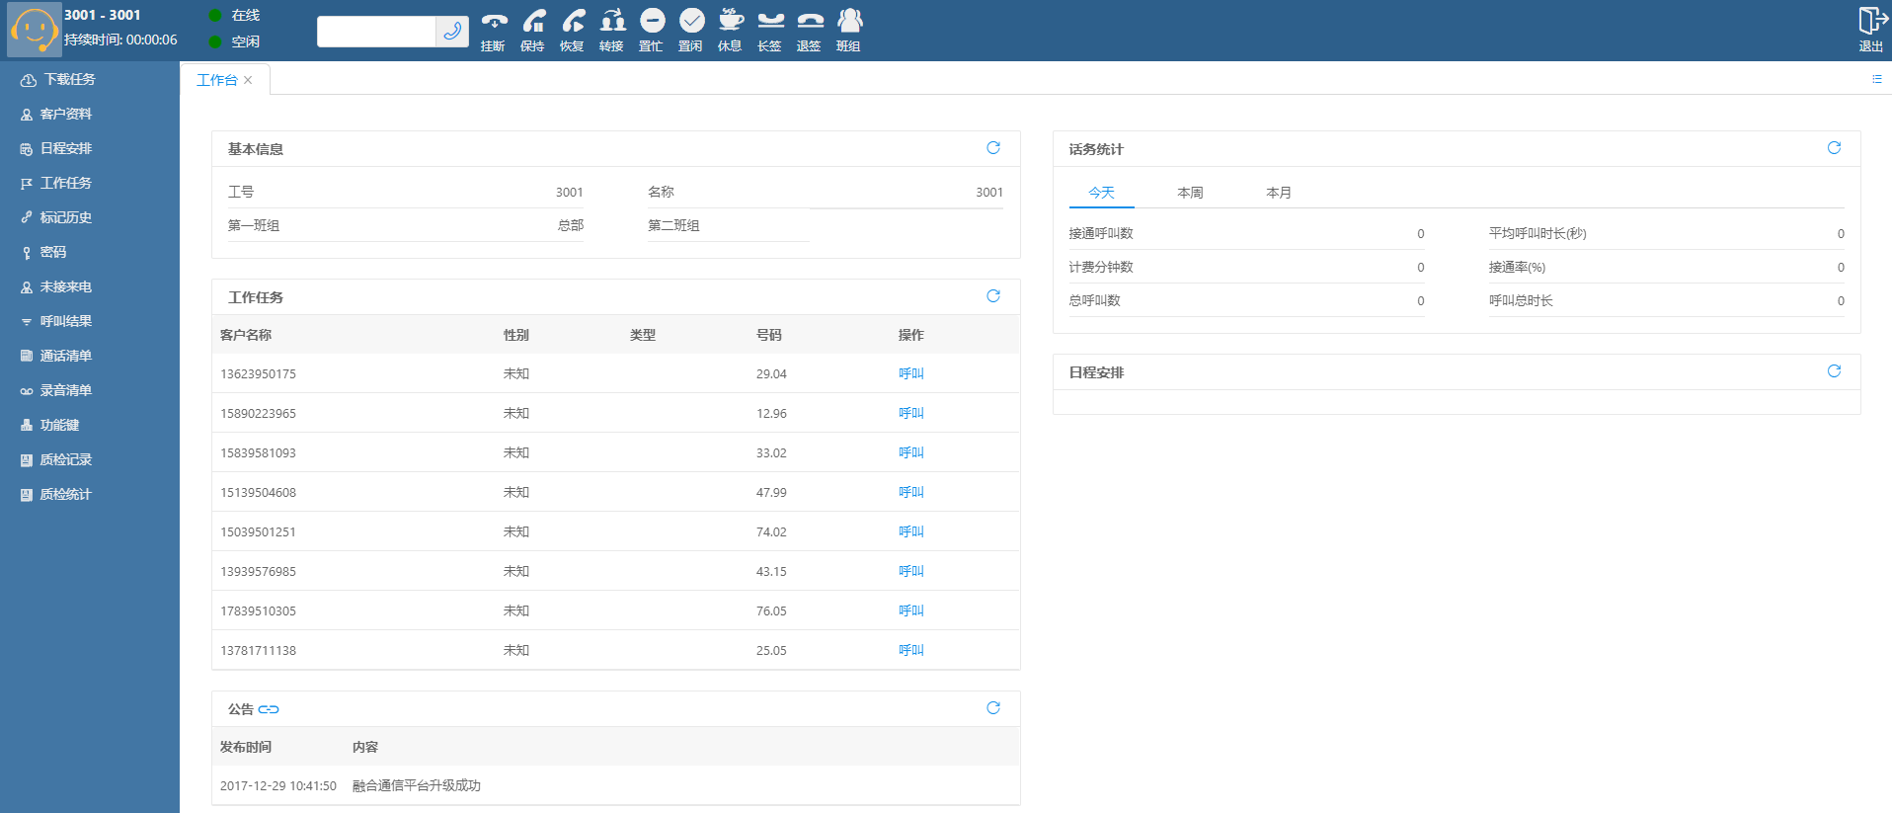The image size is (1892, 813).
Task: Select the 工作台 tab
Action: click(217, 80)
